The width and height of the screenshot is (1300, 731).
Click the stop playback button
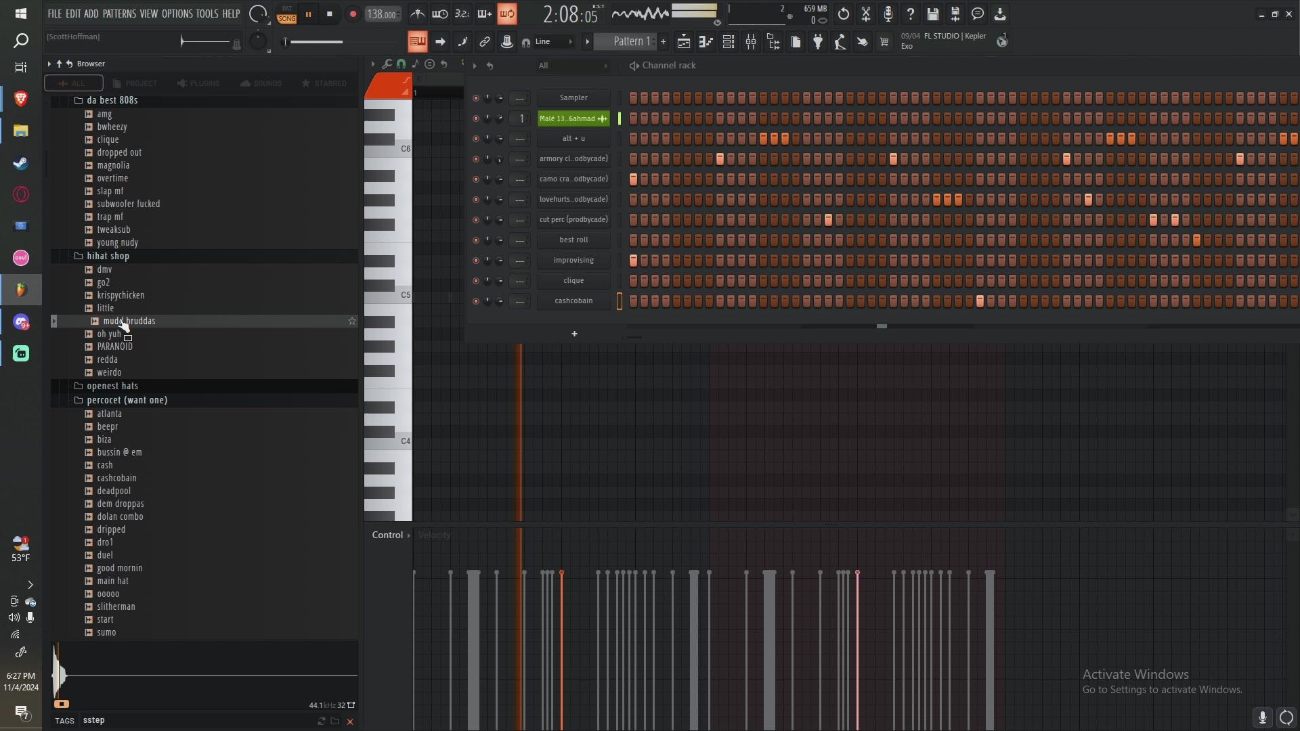330,14
